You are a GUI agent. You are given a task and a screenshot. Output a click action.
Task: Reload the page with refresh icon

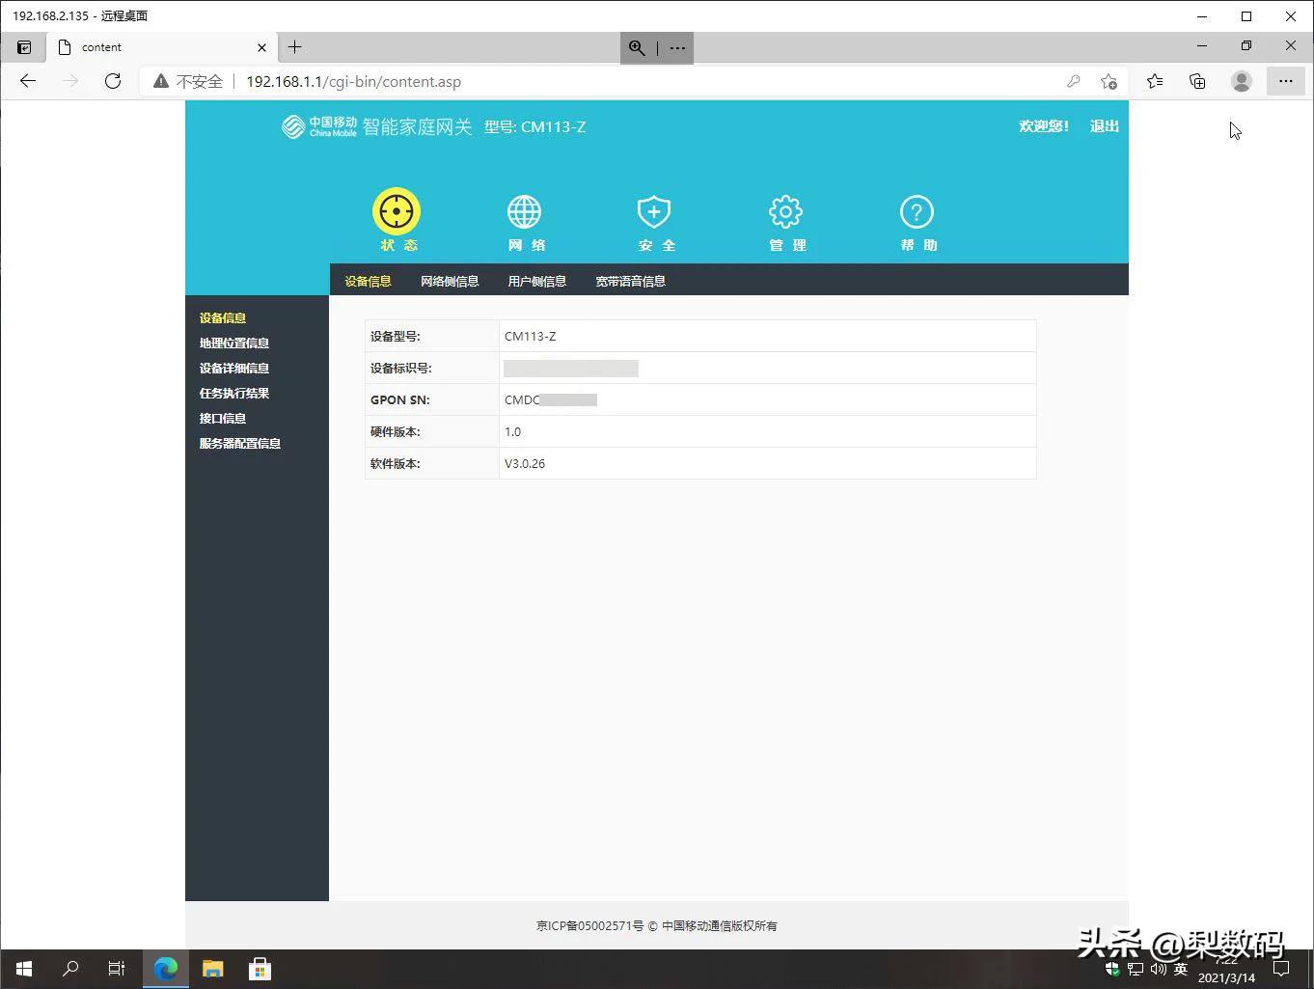tap(112, 81)
